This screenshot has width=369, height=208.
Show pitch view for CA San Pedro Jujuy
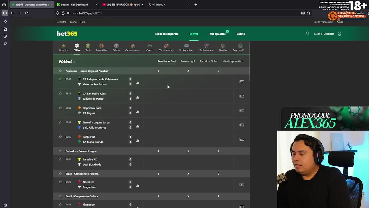pos(242,96)
